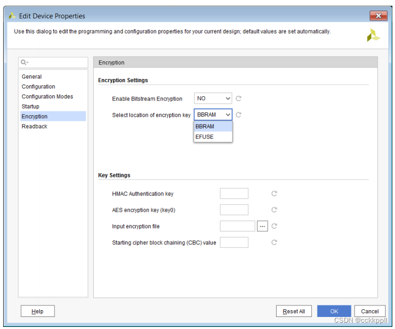Click the Reset All button
The image size is (395, 329).
coord(294,311)
